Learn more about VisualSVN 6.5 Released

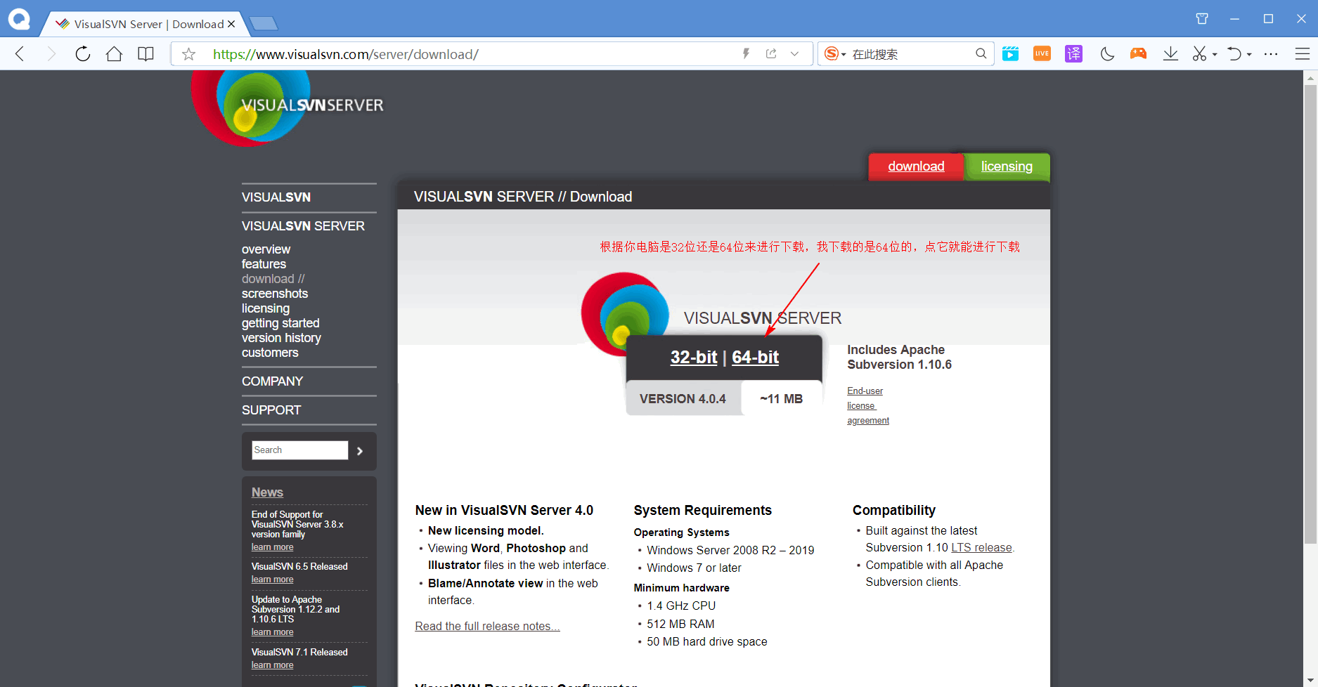273,580
